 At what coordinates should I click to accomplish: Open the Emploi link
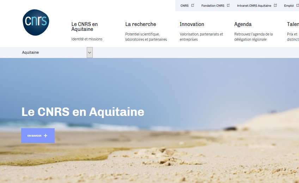289,6
